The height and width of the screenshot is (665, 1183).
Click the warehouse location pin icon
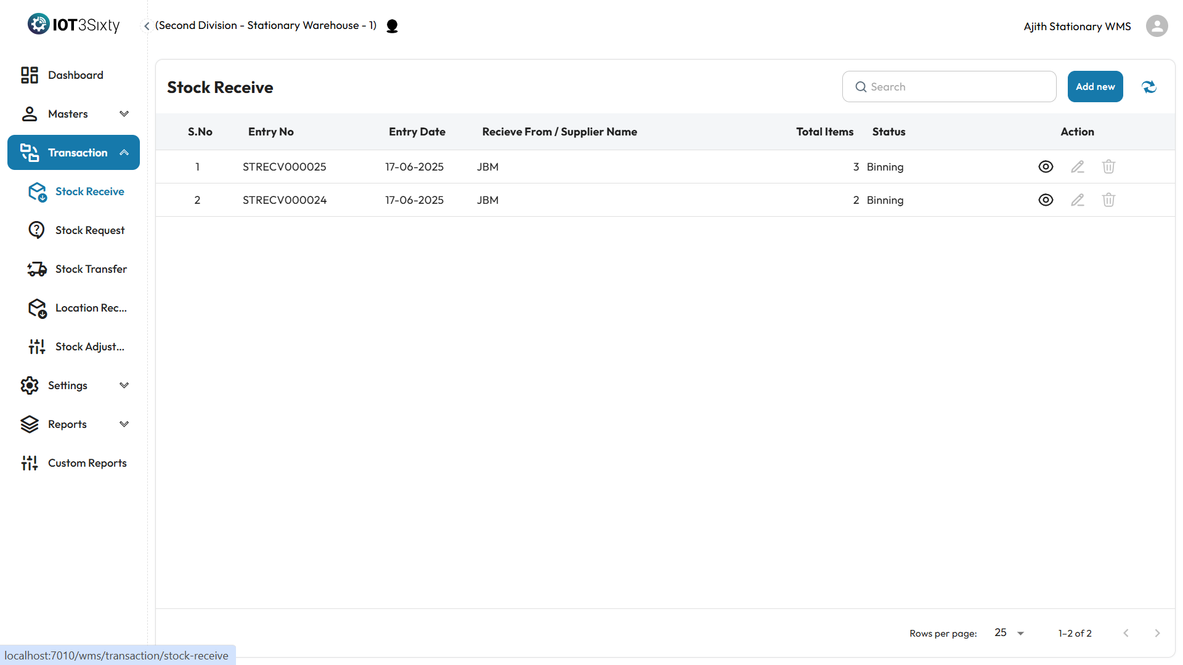pos(392,26)
